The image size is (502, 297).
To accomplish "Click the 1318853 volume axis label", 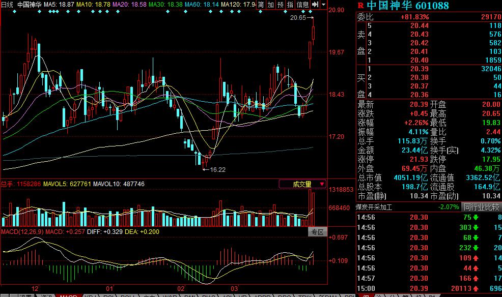I will [x=341, y=190].
